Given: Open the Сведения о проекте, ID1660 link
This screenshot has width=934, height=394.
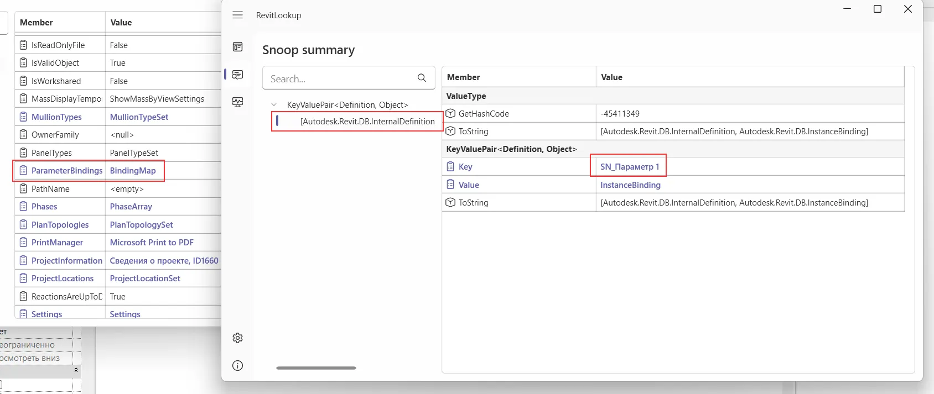Looking at the screenshot, I should coord(164,260).
